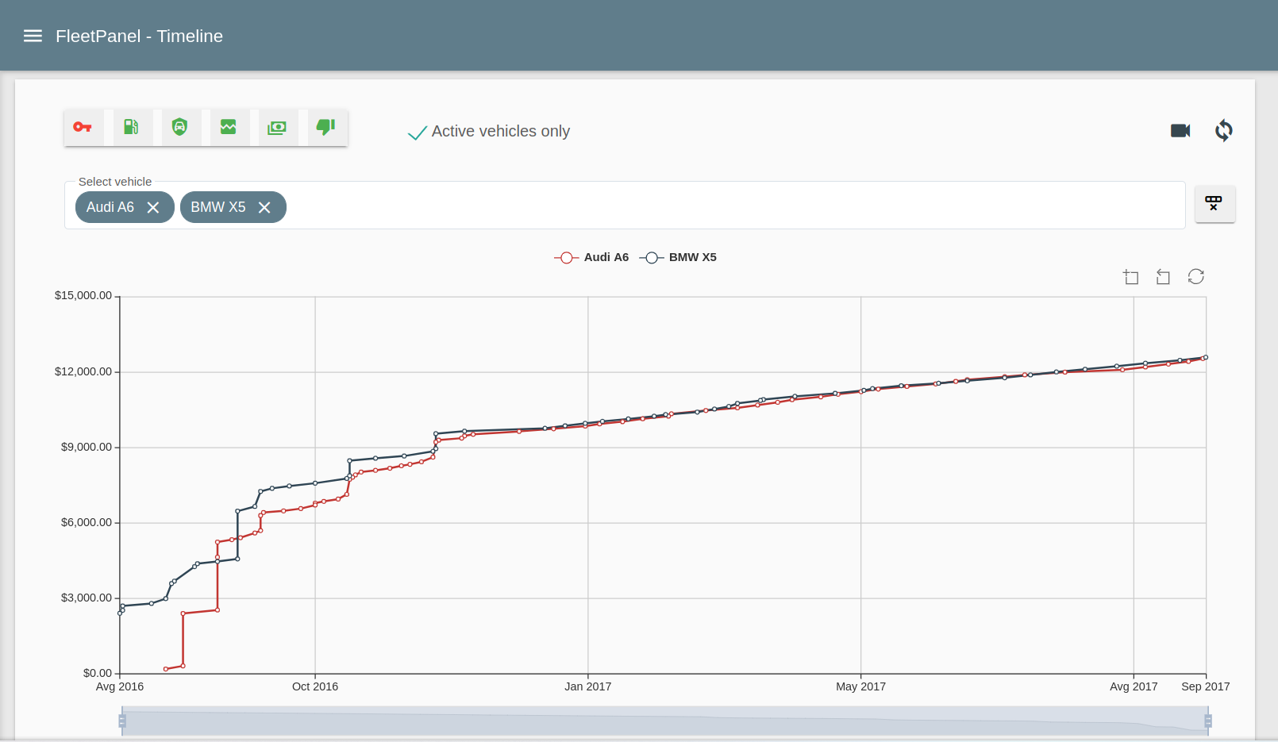
Task: Click the chart restore icon
Action: pos(1195,276)
